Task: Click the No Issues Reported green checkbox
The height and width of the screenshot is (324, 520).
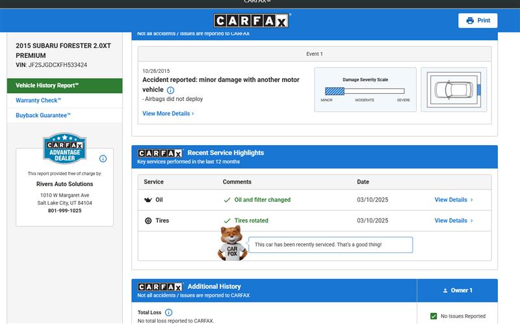Action: (434, 316)
